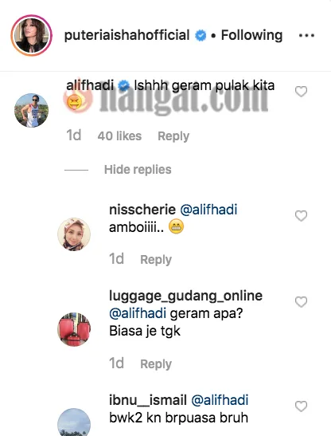Collapse thread using Hide replies
Viewport: 331px width, 436px height.
pyautogui.click(x=138, y=170)
